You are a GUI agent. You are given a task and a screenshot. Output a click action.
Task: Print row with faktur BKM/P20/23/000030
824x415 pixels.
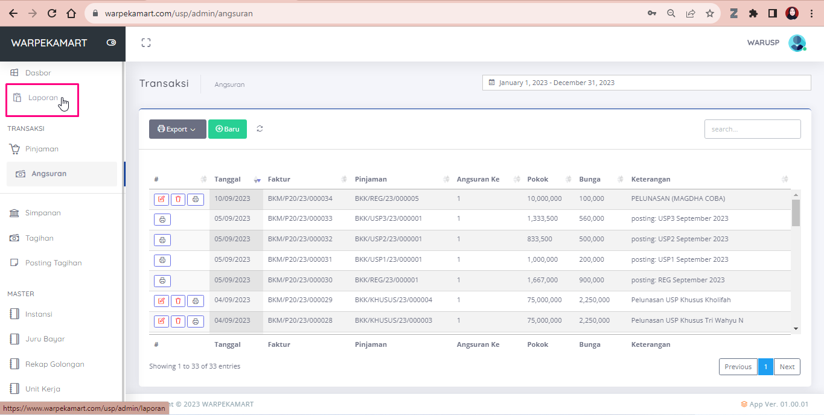click(x=162, y=280)
